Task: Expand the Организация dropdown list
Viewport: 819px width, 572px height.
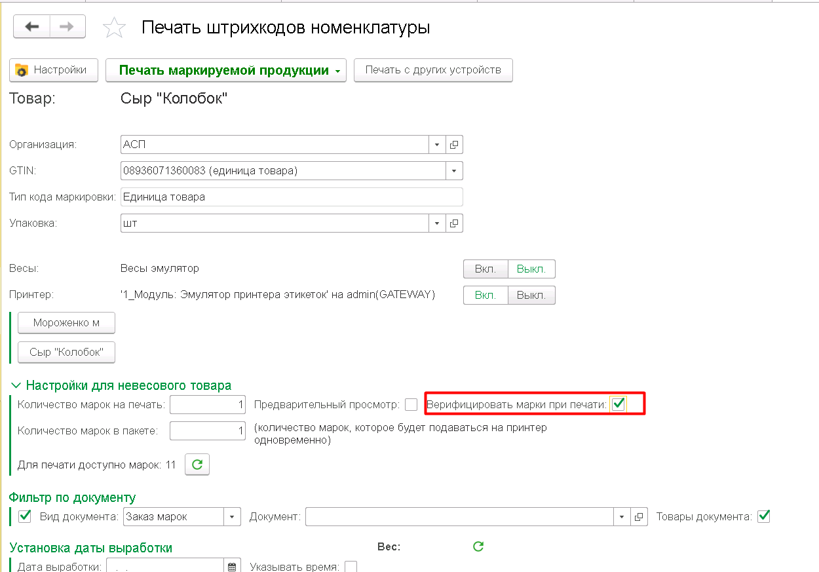Action: [438, 144]
